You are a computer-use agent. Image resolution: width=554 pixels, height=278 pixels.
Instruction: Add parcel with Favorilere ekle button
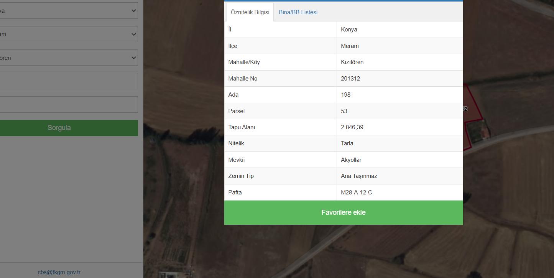click(x=343, y=212)
